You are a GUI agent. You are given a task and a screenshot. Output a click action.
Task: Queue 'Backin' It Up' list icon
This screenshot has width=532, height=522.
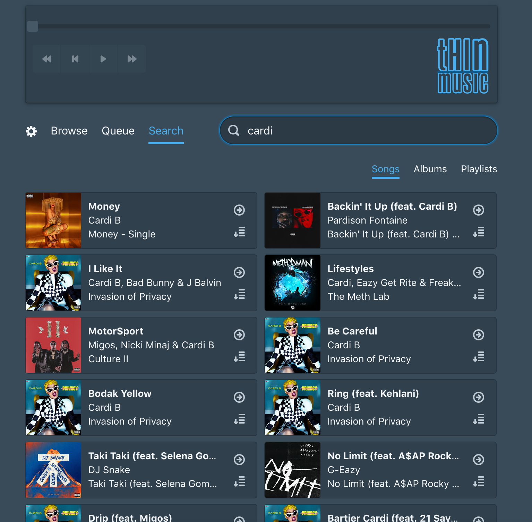point(479,232)
